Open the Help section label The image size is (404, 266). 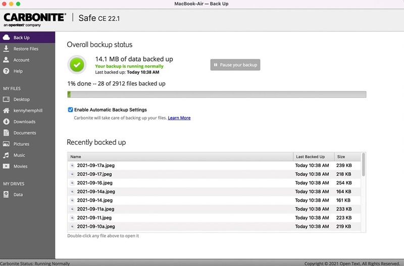pos(18,71)
